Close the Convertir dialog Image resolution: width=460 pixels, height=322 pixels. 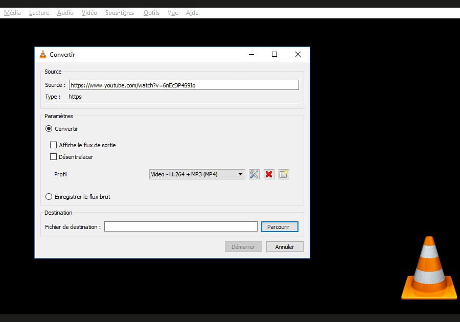pos(297,55)
